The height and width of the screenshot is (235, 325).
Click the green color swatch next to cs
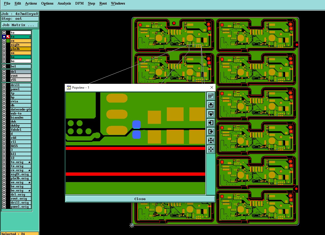(x=8, y=41)
